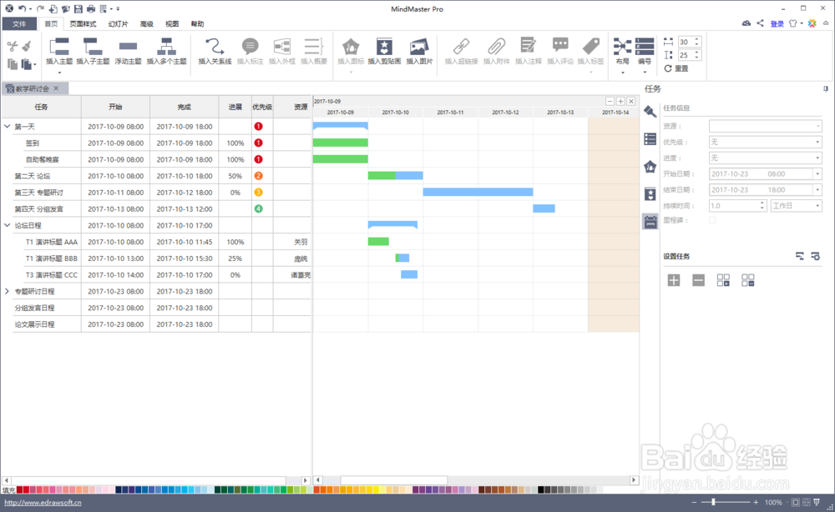
Task: Click the Insert Note (插入注释) icon
Action: (528, 46)
